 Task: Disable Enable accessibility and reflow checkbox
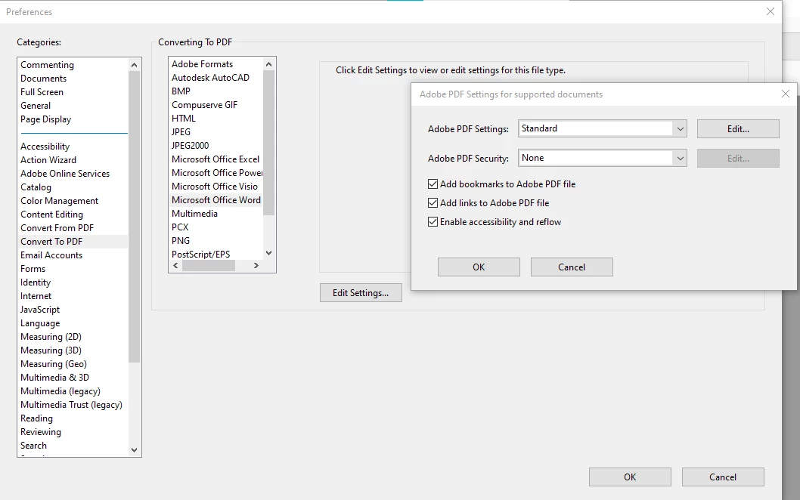coord(433,222)
